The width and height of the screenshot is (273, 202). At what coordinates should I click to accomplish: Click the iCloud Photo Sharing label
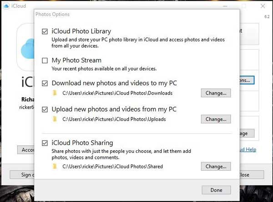(x=82, y=143)
